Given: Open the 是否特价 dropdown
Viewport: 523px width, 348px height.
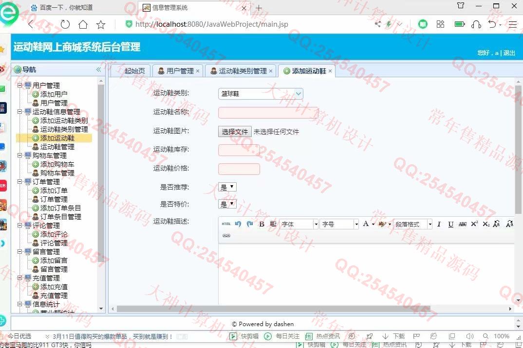Looking at the screenshot, I should pos(227,204).
